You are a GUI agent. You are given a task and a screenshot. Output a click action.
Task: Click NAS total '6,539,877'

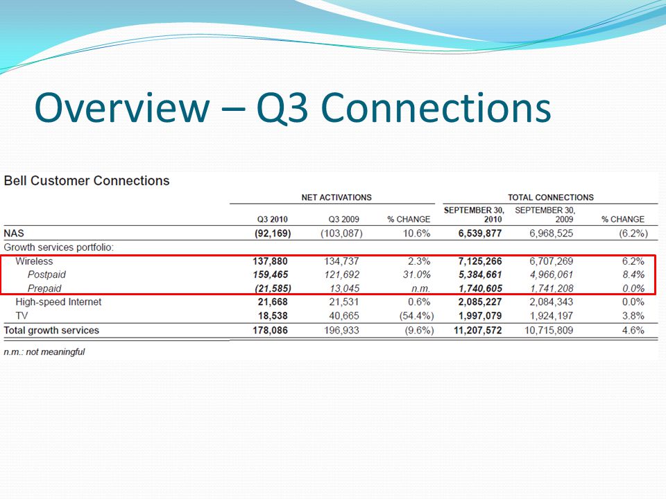tap(480, 234)
